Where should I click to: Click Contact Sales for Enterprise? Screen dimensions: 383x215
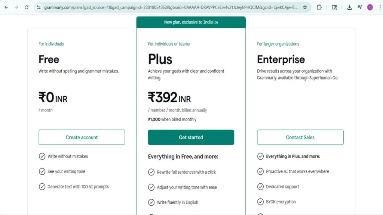[300, 137]
